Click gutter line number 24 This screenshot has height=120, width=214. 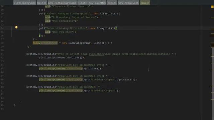(x=2, y=28)
